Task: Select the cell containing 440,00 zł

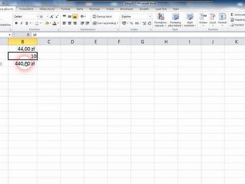Action: tap(22, 64)
